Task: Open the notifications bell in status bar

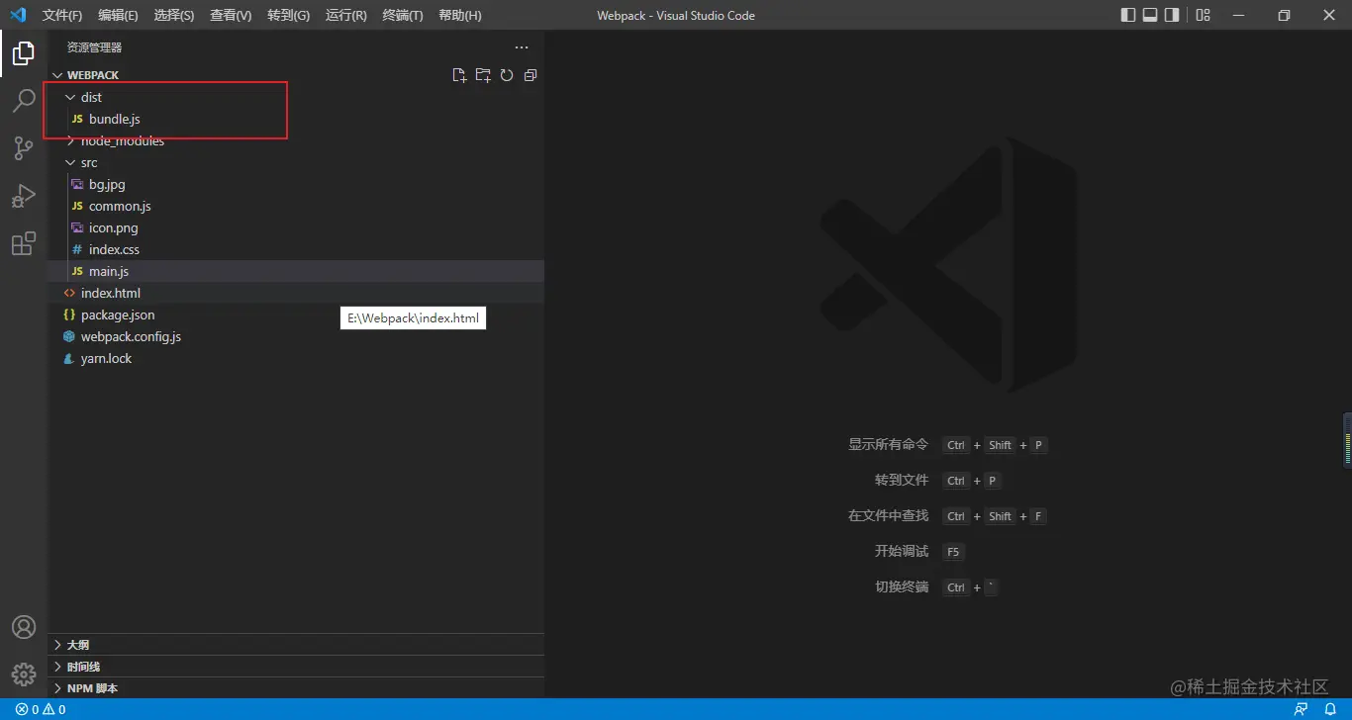Action: click(1331, 709)
